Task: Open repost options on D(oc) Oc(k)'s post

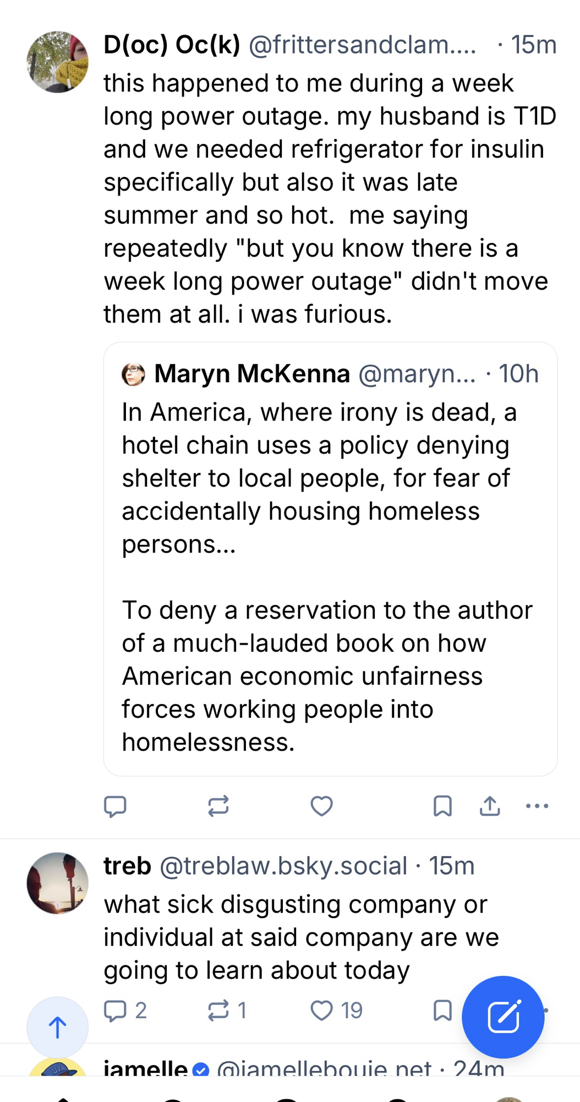Action: [218, 806]
